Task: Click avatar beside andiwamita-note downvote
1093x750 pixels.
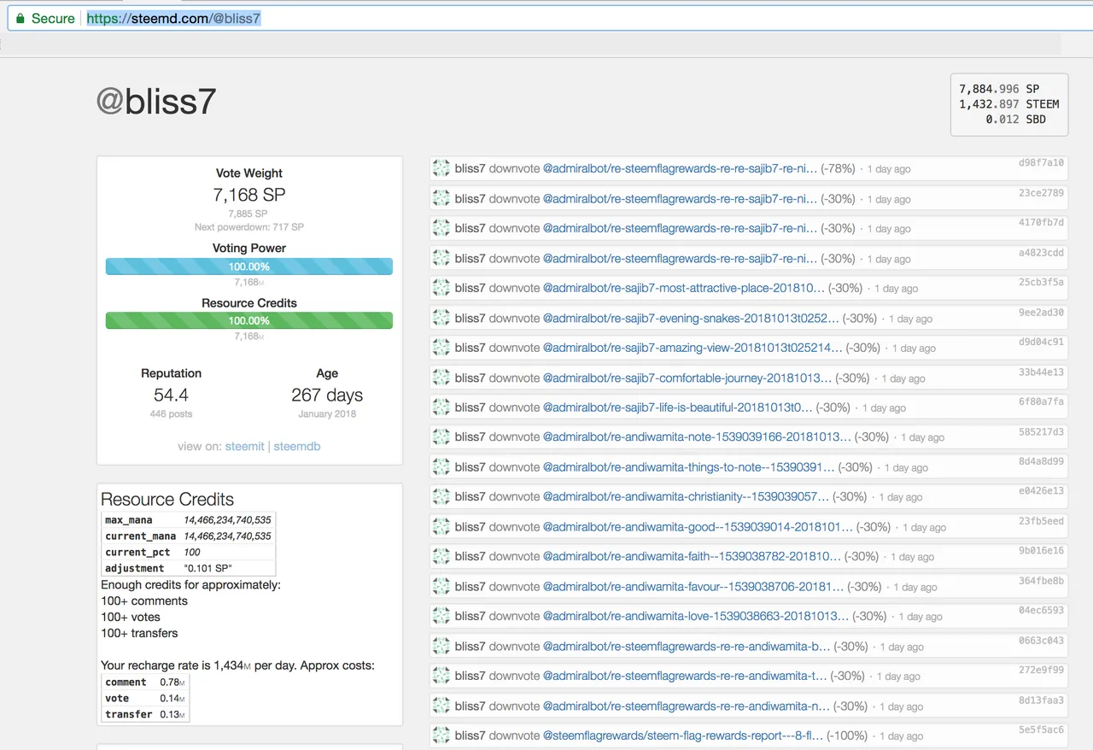Action: pyautogui.click(x=441, y=437)
